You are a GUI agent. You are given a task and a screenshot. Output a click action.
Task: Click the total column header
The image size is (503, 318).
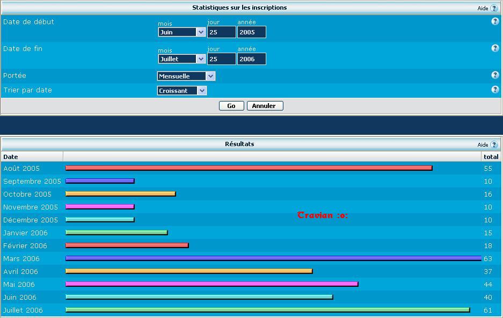491,157
